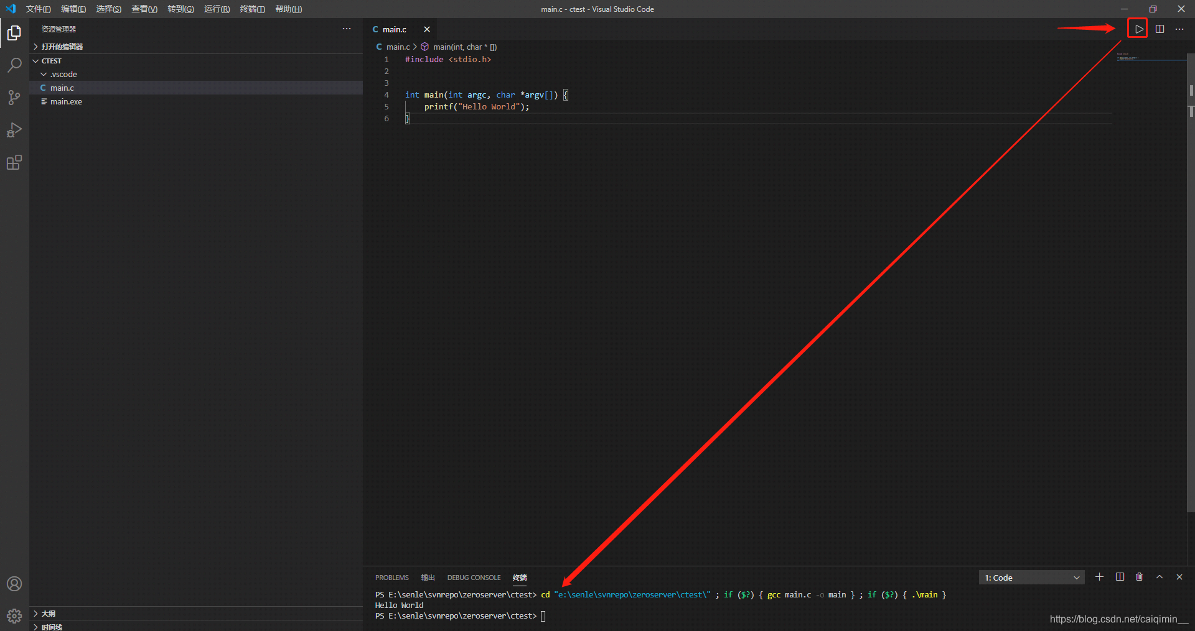Collapse the CTEST folder section

[x=196, y=61]
